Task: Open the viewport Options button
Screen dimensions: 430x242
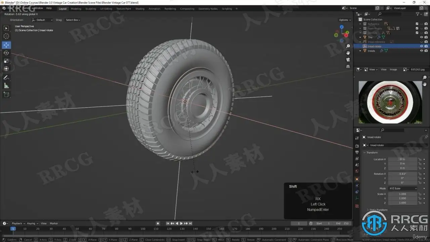Action: pos(345,20)
